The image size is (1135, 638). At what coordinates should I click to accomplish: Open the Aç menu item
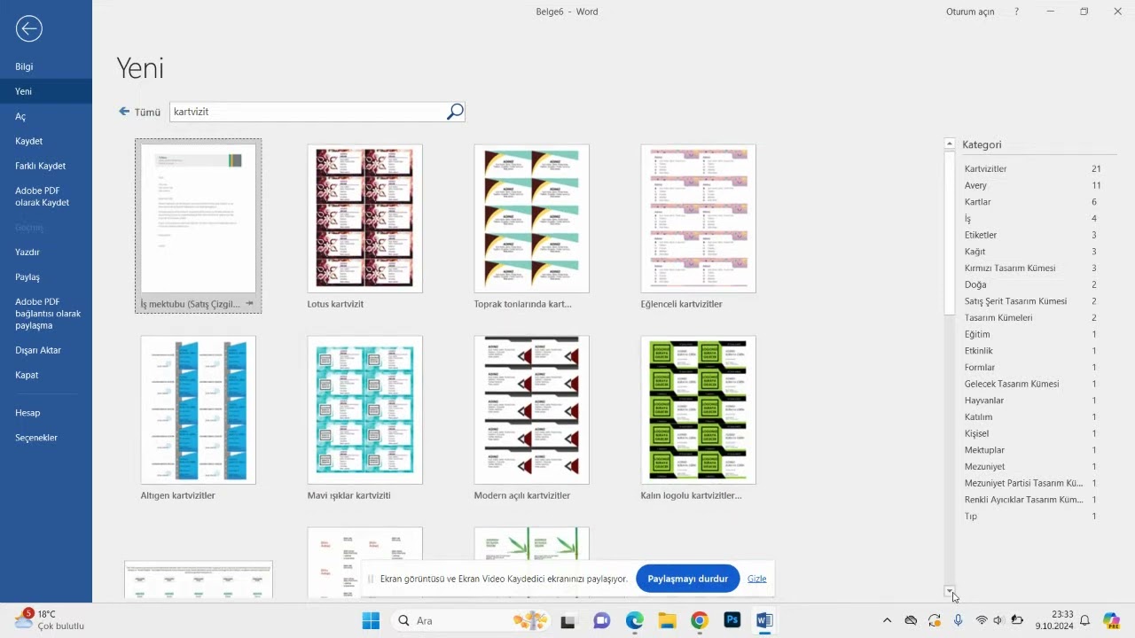pyautogui.click(x=46, y=116)
